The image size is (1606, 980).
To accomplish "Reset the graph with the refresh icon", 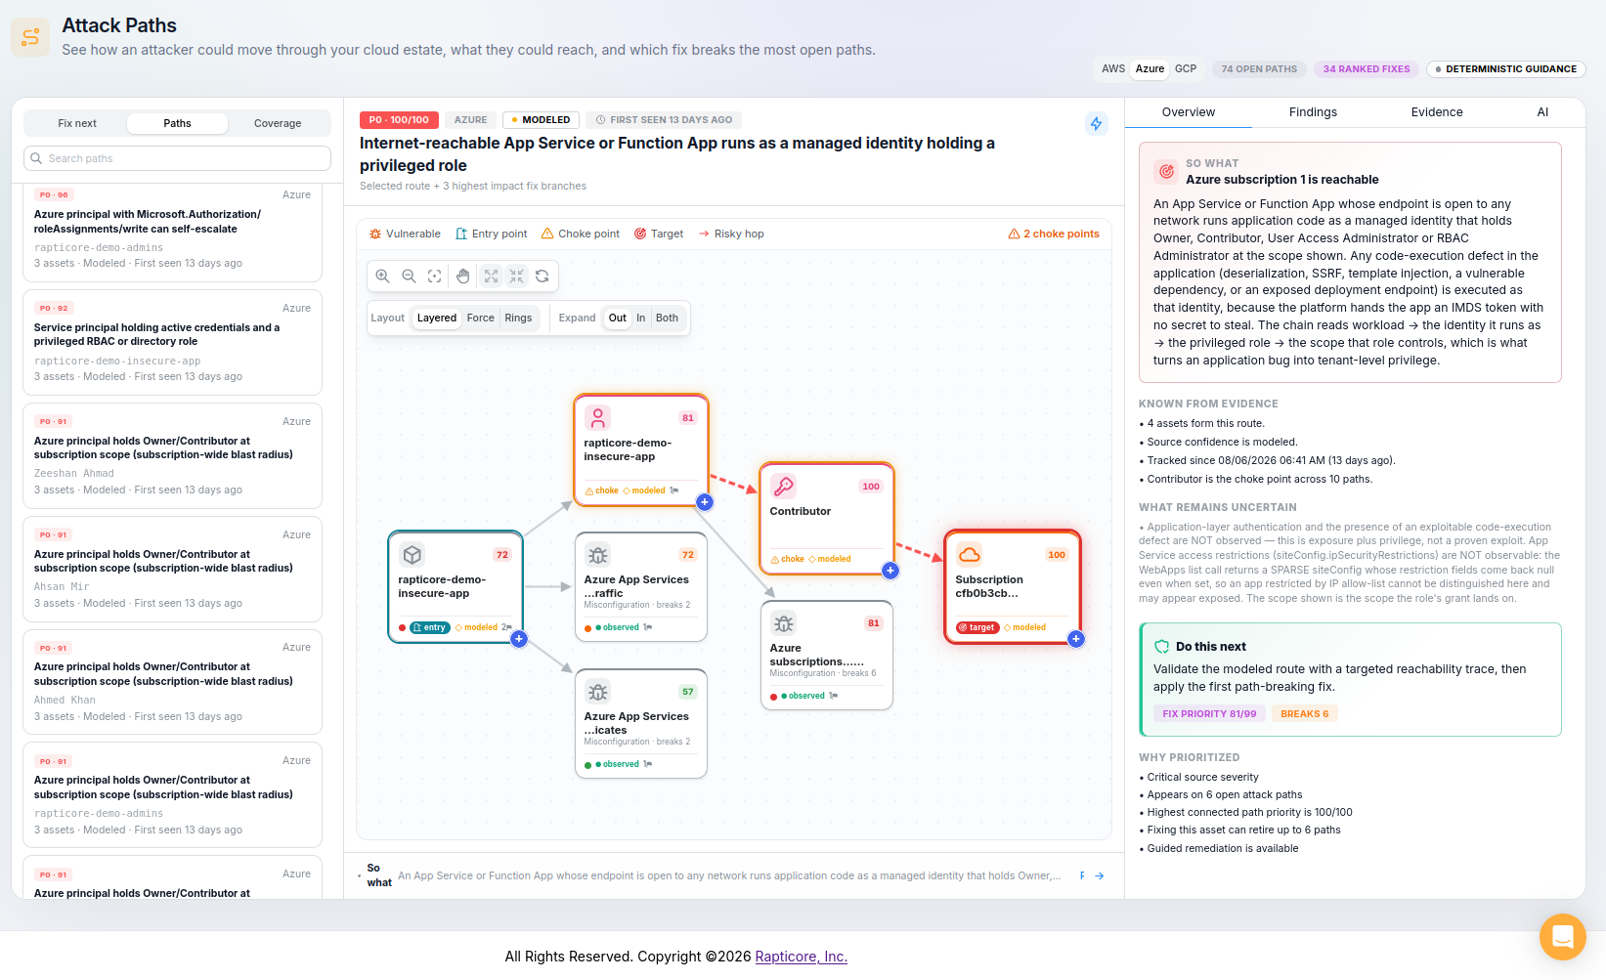I will tap(543, 277).
